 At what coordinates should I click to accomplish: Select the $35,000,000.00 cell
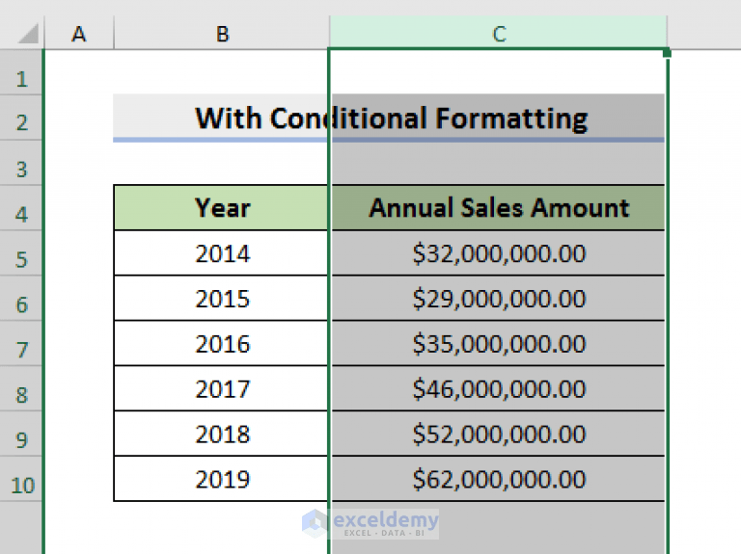(498, 344)
